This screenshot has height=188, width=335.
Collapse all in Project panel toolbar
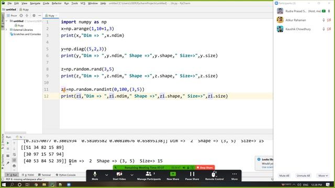[27, 16]
